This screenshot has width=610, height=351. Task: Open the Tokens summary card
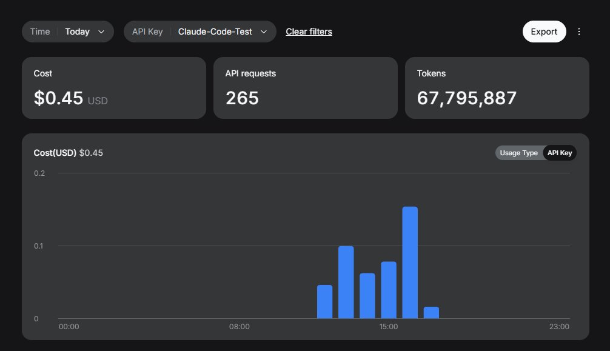click(497, 88)
